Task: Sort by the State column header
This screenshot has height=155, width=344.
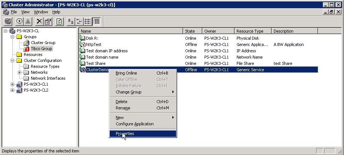Action: [193, 31]
